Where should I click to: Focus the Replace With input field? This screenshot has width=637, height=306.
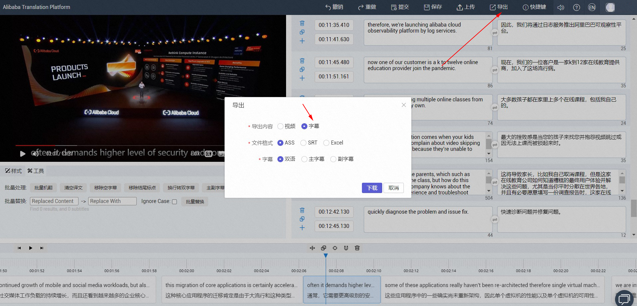coord(112,201)
